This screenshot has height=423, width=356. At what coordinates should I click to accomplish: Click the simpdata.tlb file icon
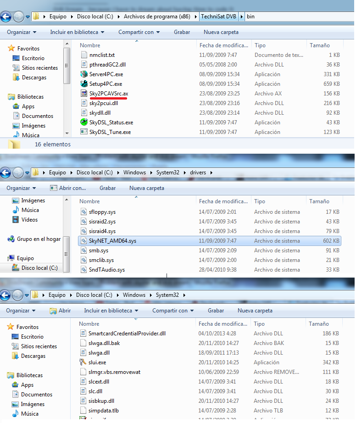tap(83, 410)
